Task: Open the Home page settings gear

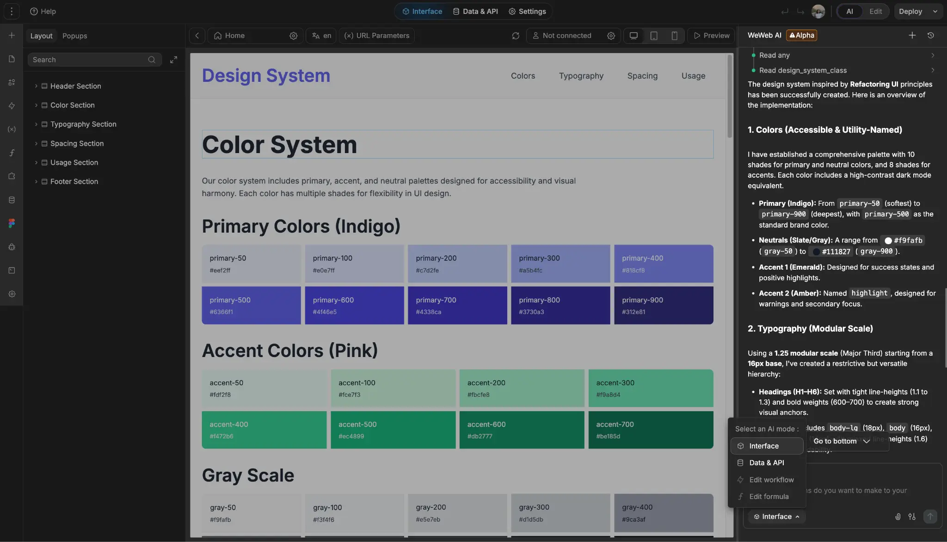Action: [x=293, y=36]
